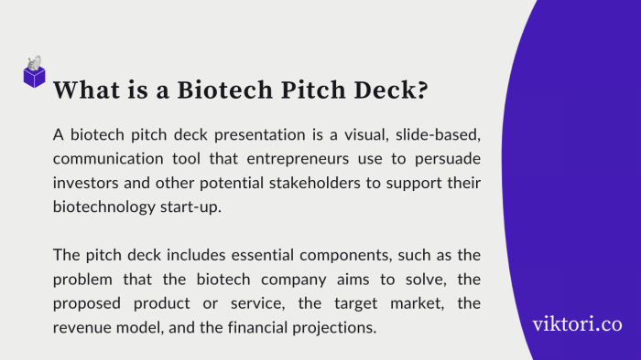This screenshot has width=641, height=360.
Task: Click the question mark ending the heading
Action: click(423, 90)
